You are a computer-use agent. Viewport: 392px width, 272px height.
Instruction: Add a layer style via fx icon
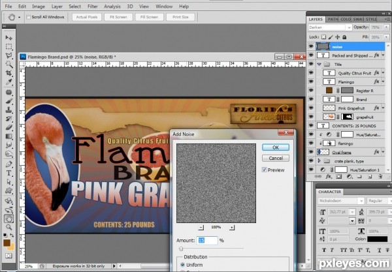tap(329, 177)
